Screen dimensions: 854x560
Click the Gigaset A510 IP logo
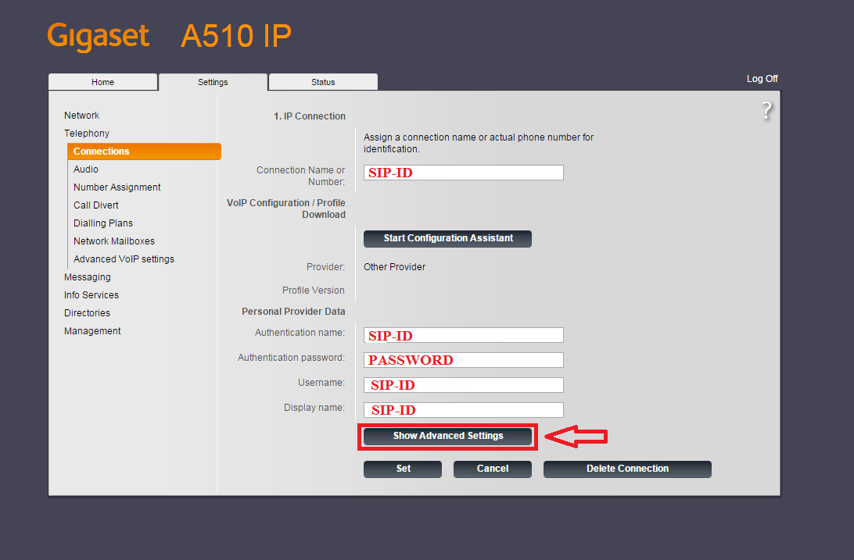[170, 36]
